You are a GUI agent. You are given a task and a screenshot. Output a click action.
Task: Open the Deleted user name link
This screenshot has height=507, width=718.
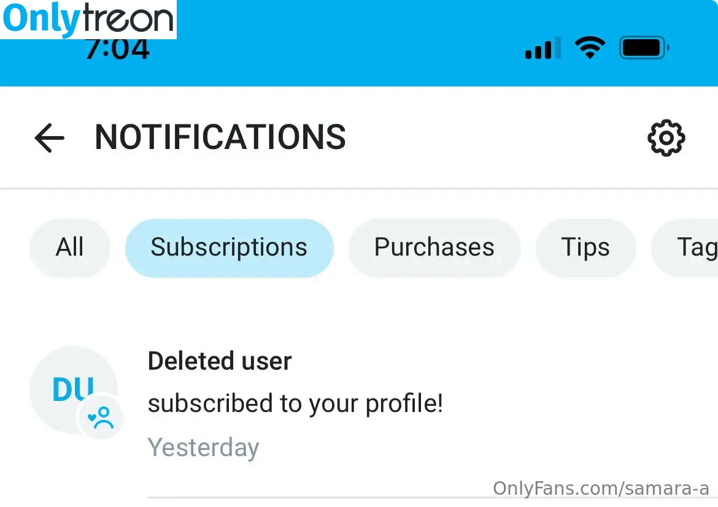point(220,361)
